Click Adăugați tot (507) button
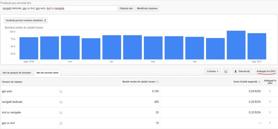278x129 pixels. (x=266, y=71)
